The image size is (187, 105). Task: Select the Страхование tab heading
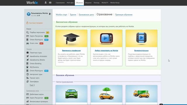(105, 14)
